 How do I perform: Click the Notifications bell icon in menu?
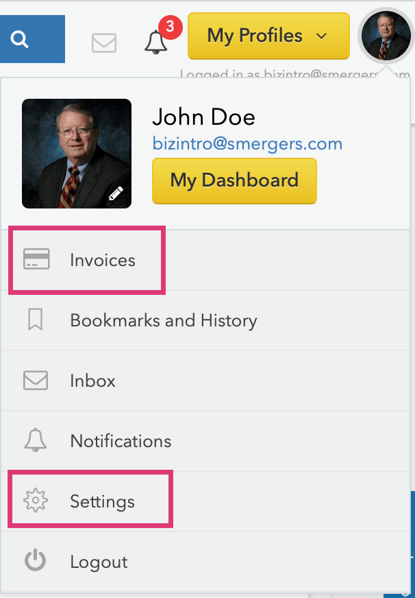tap(36, 441)
